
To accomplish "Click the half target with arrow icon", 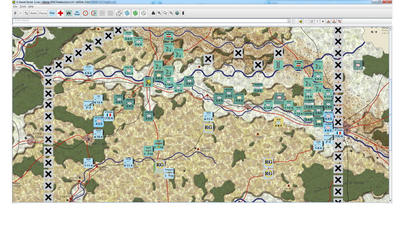I will pos(94,13).
